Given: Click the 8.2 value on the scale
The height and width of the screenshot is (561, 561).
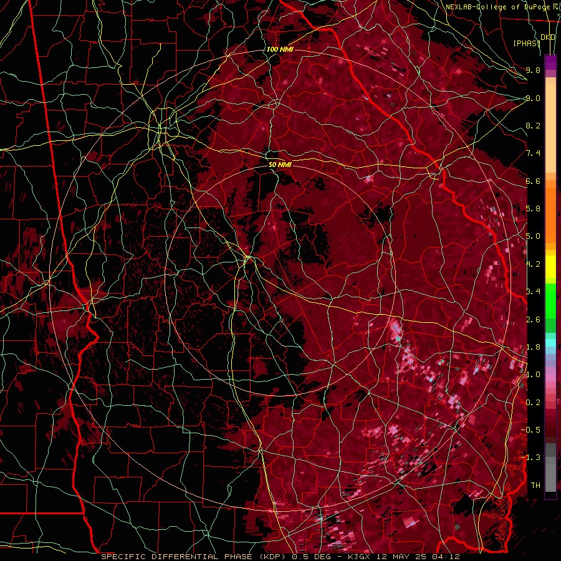Looking at the screenshot, I should pos(533,125).
